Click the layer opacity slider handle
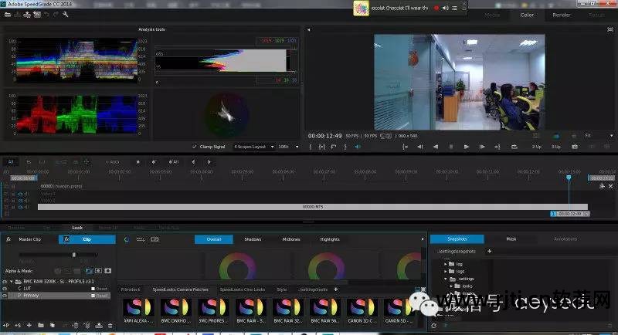 (74, 254)
